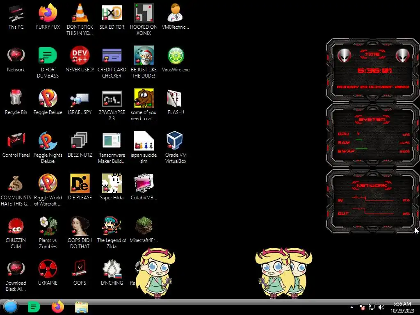Click the D FOR DUMBASS shortcut
Screen dimensions: 420x315
pos(48,62)
